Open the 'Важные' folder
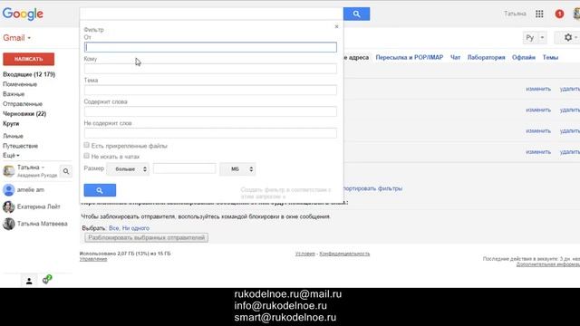The image size is (580, 326). pyautogui.click(x=14, y=94)
